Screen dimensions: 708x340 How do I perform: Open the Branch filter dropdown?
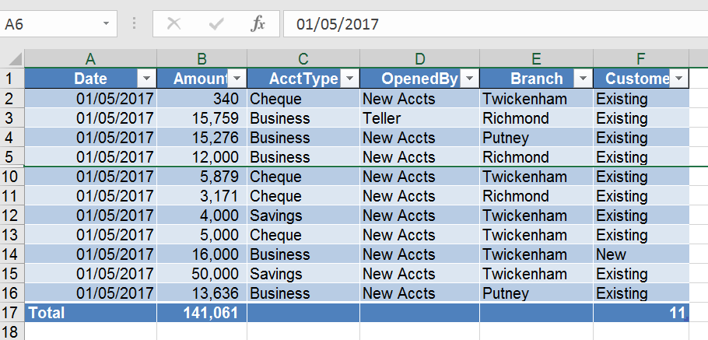click(583, 79)
